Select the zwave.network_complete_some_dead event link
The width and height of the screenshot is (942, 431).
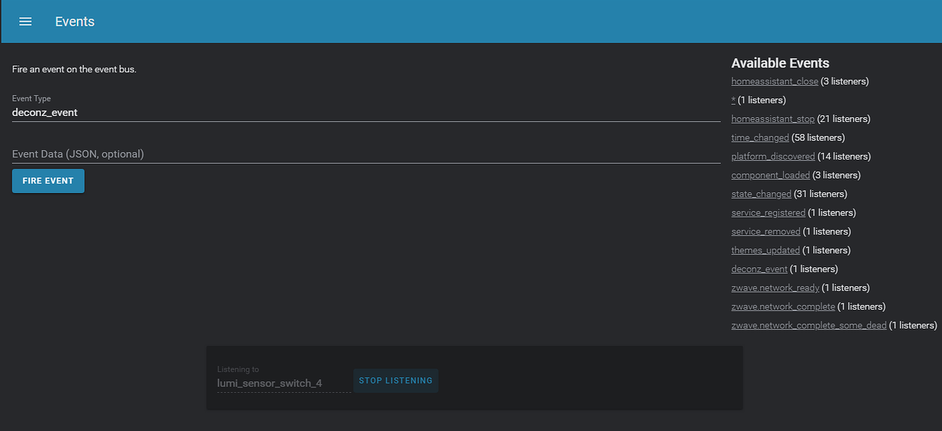point(808,325)
